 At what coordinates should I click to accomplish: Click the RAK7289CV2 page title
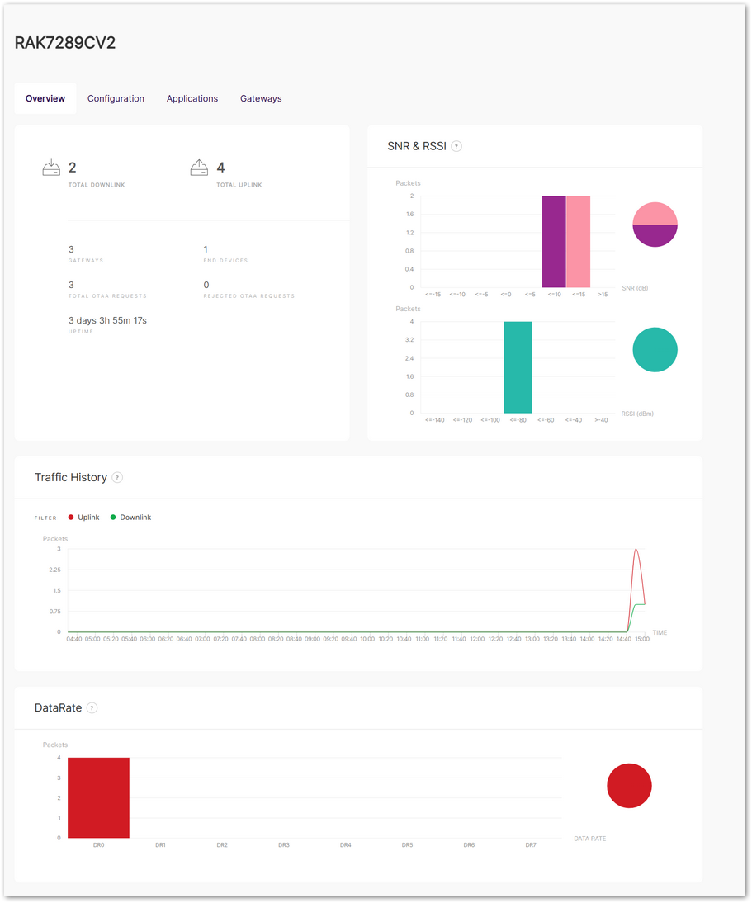[65, 43]
